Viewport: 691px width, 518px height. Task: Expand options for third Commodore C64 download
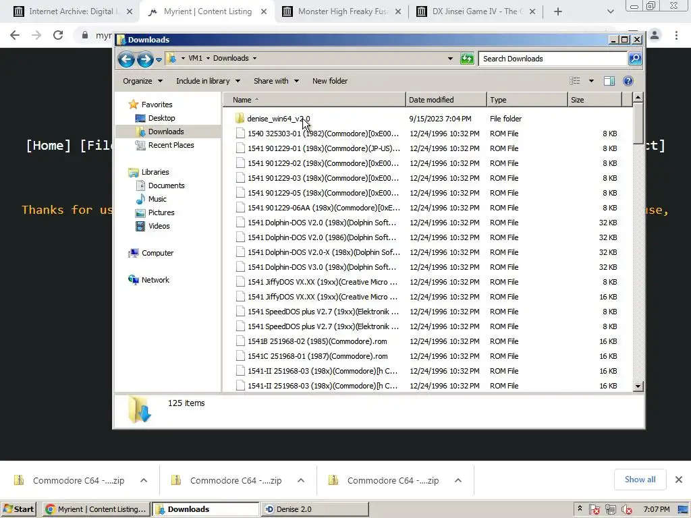pos(458,480)
